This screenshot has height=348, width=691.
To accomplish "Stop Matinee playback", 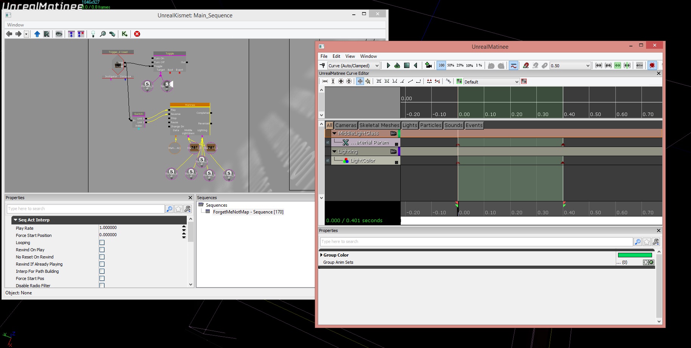I will tap(407, 65).
